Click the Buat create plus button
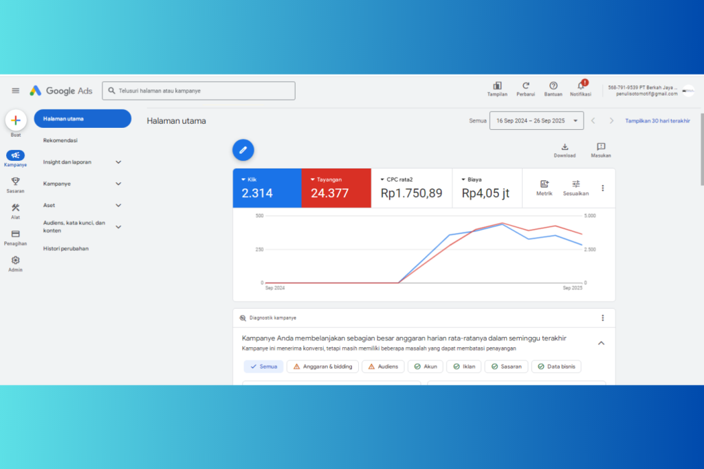This screenshot has height=469, width=704. tap(15, 120)
